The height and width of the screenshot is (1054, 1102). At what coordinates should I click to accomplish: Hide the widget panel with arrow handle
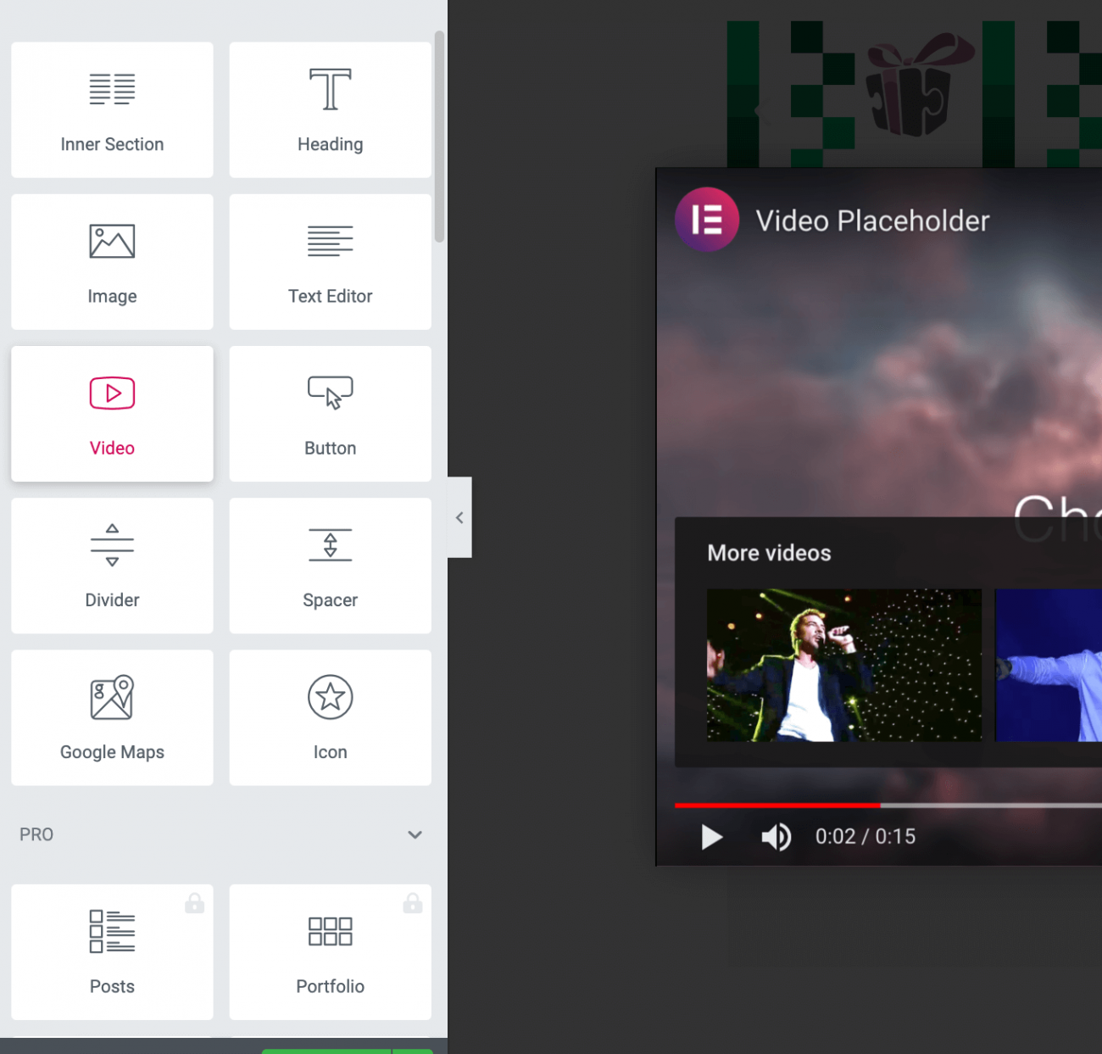(x=459, y=517)
